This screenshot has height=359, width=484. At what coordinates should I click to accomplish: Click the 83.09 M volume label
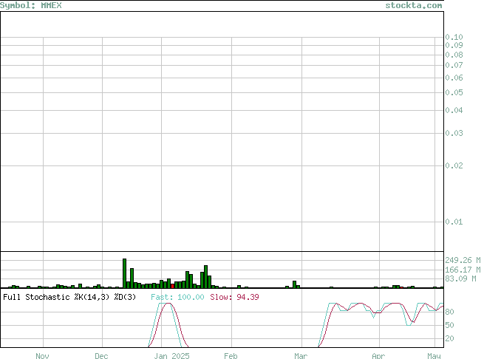pos(460,278)
